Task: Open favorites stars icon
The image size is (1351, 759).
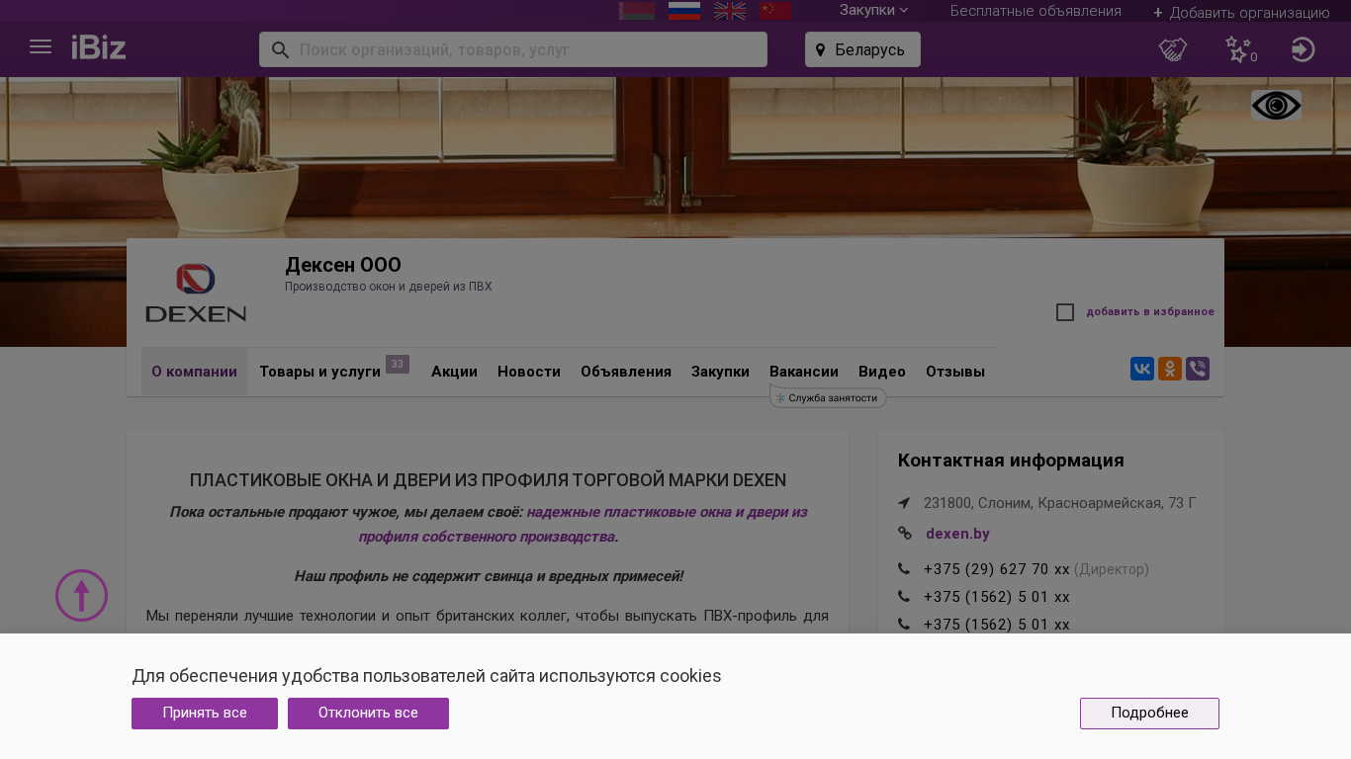Action: (x=1238, y=49)
